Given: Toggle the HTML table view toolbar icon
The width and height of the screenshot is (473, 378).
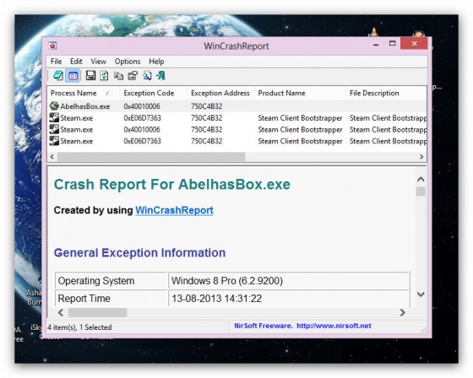Looking at the screenshot, I should (x=73, y=76).
